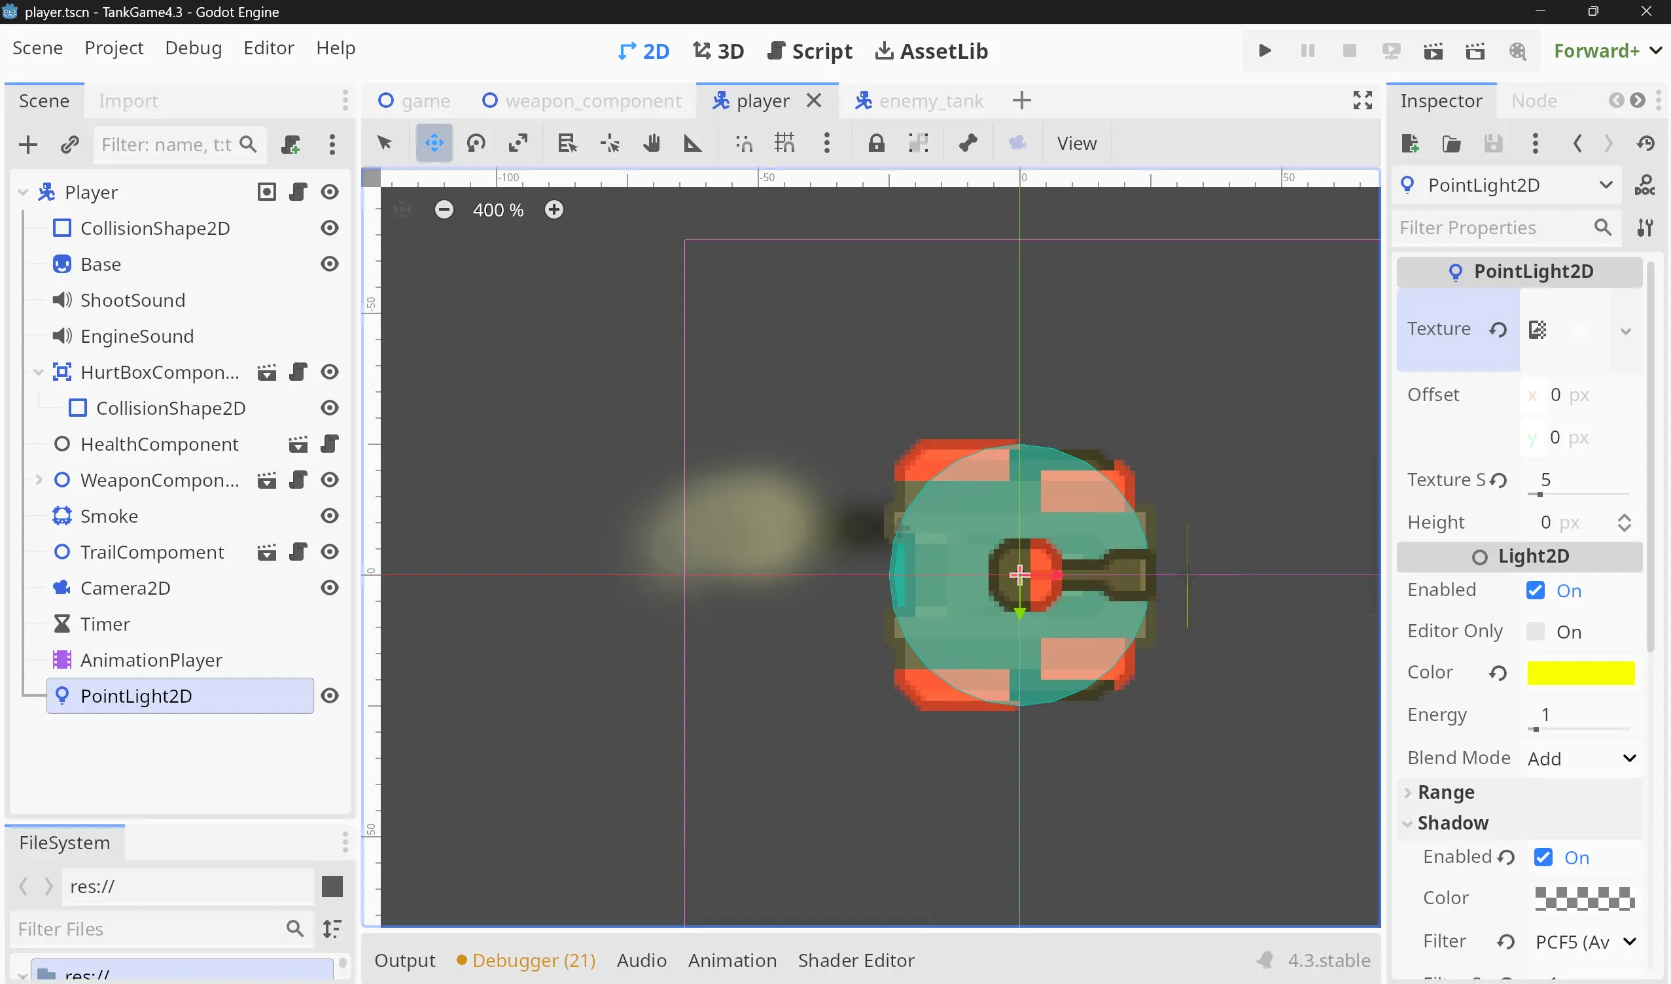Open the shadow Filter dropdown
Screen dimensions: 1671x984
[x=1585, y=942]
